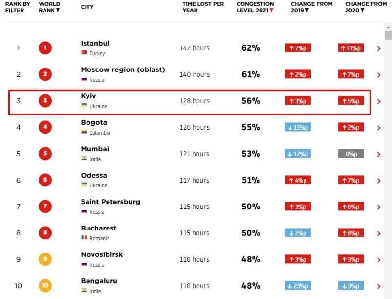This screenshot has height=299, width=392.
Task: Click the red rank 1 badge for Istanbul
Action: coord(45,48)
